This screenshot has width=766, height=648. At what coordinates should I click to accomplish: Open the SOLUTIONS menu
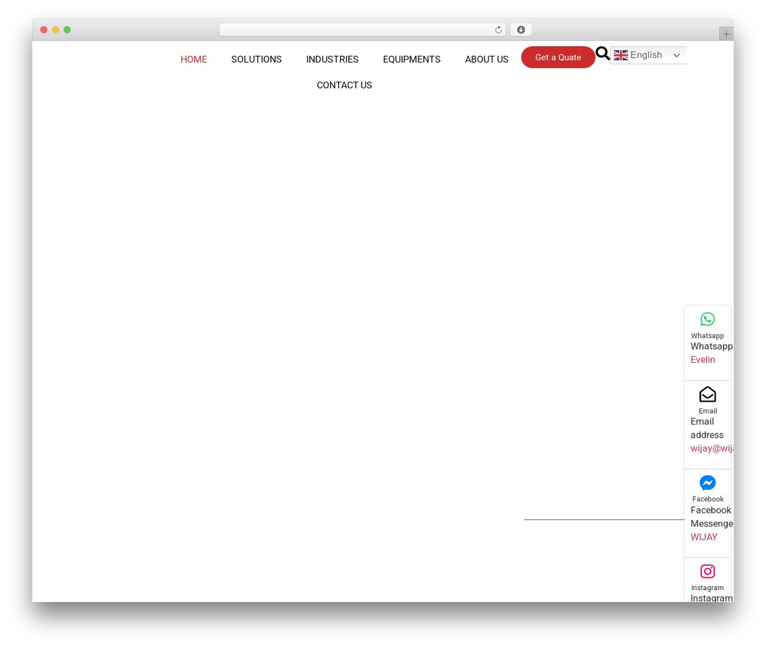tap(256, 59)
